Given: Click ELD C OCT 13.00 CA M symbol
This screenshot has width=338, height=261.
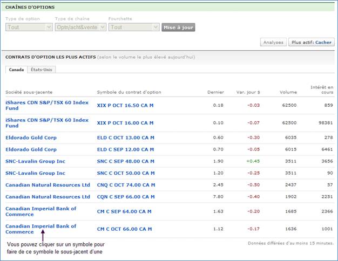Looking at the screenshot, I should coord(125,138).
